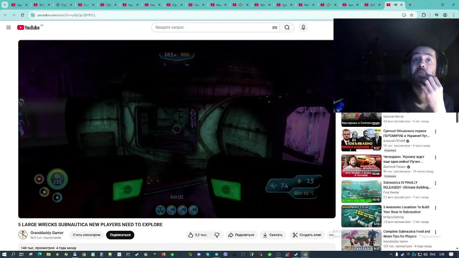Open 'Срочно! Объявлено первое' video thumbnail
This screenshot has width=459, height=258.
[361, 140]
